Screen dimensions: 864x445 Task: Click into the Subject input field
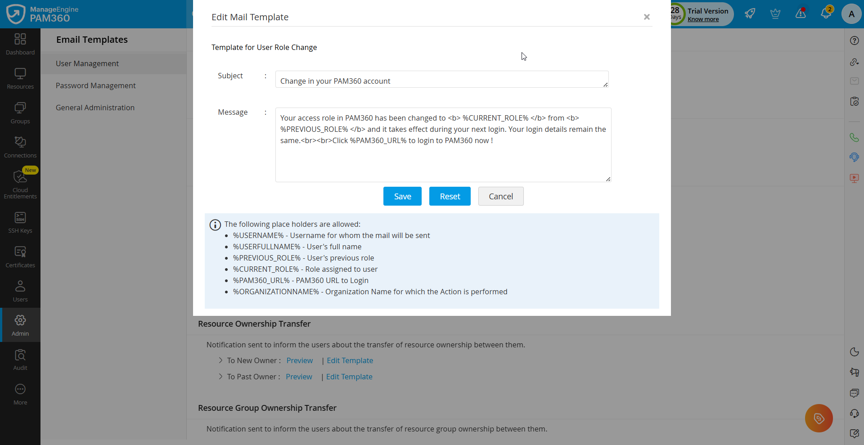click(441, 80)
